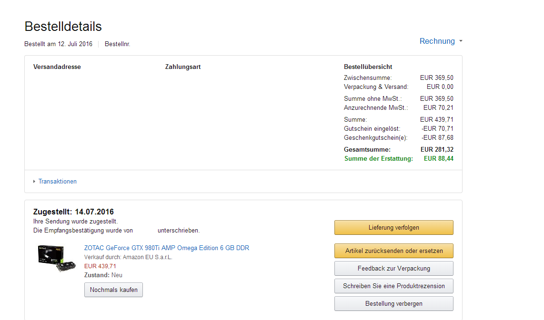Click Lieferung verfolgen button
This screenshot has height=320, width=544.
pos(394,228)
